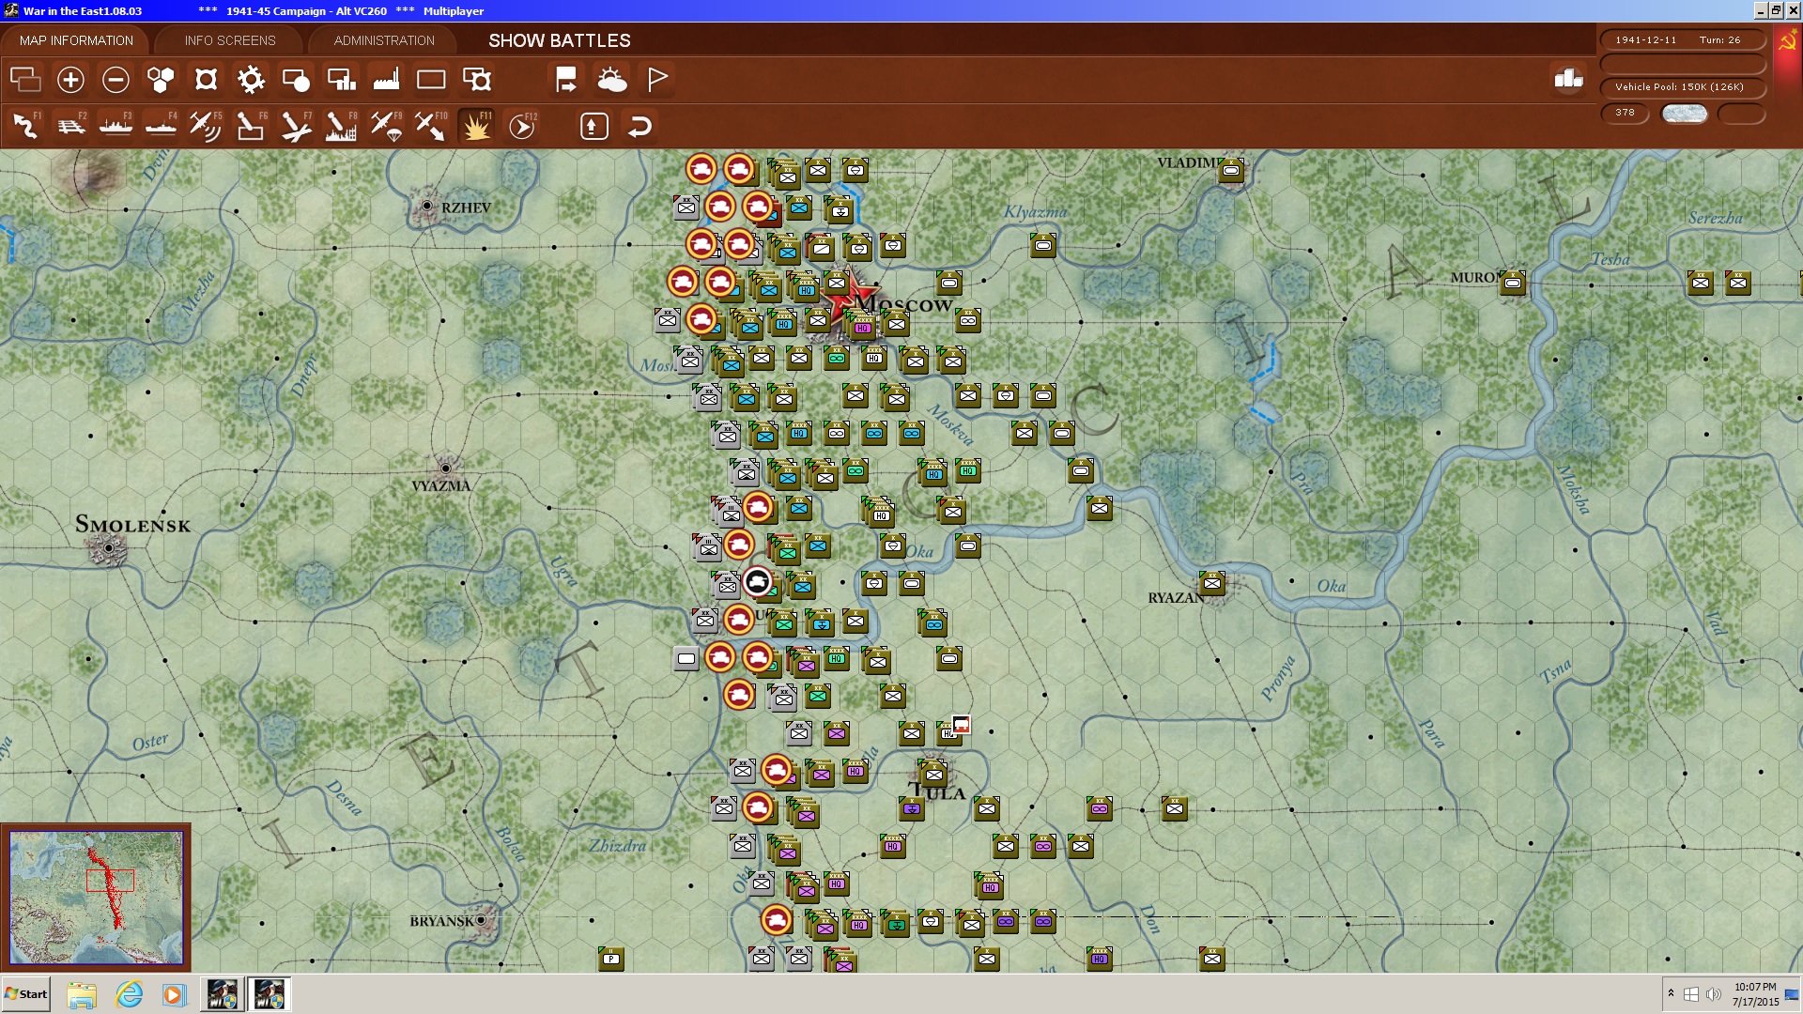Click the minimap overview thumbnail
The height and width of the screenshot is (1014, 1803).
[x=96, y=897]
